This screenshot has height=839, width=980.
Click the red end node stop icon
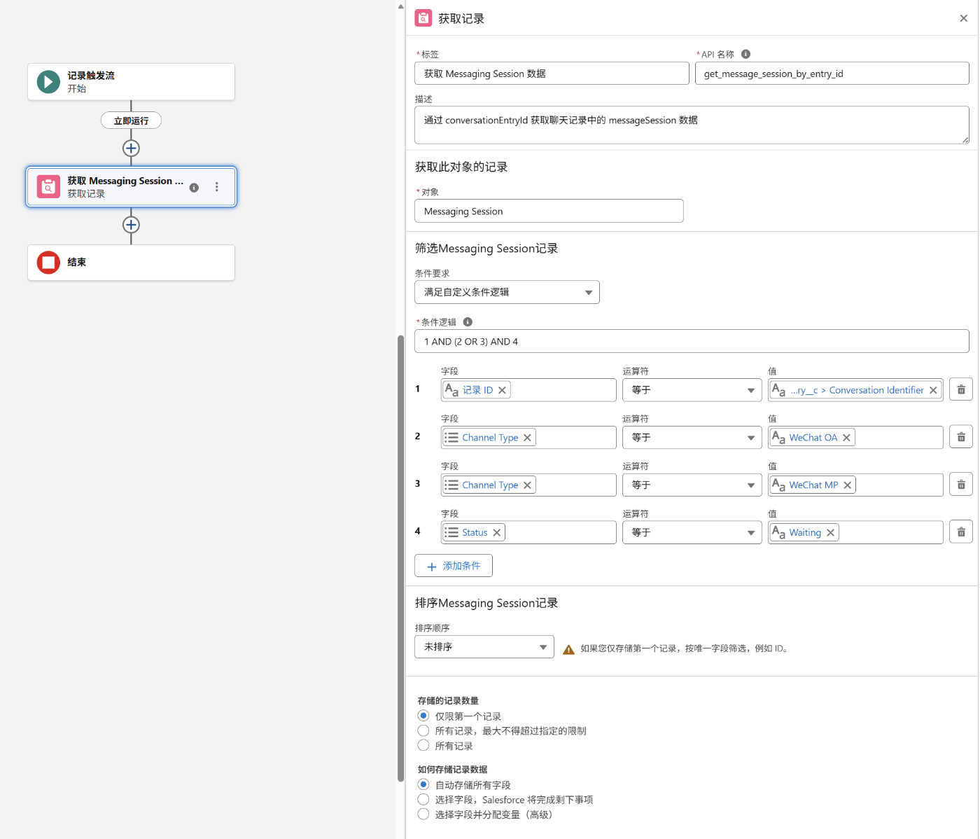[48, 263]
